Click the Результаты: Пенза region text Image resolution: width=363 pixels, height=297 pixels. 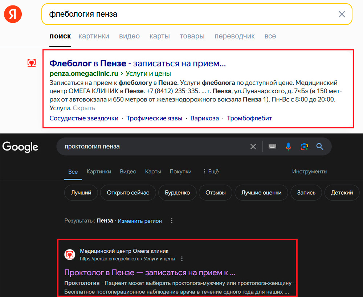[89, 221]
